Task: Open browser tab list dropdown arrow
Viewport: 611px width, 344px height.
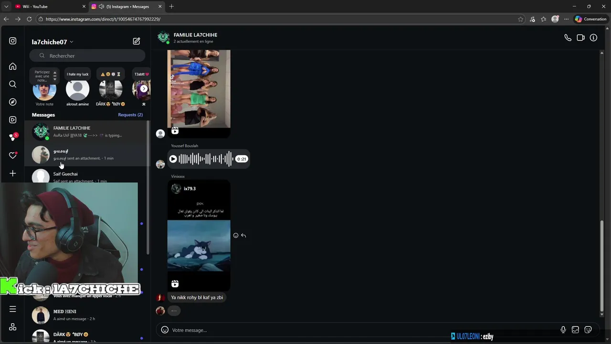Action: coord(6,7)
